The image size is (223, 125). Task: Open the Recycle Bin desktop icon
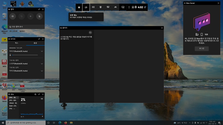point(4,16)
